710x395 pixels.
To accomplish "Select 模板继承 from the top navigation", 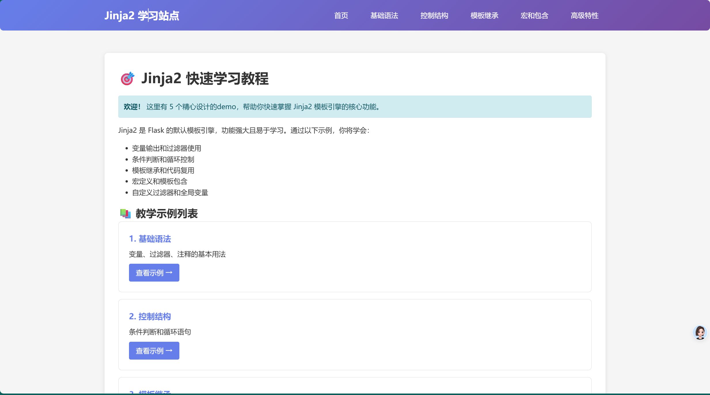I will pos(484,16).
